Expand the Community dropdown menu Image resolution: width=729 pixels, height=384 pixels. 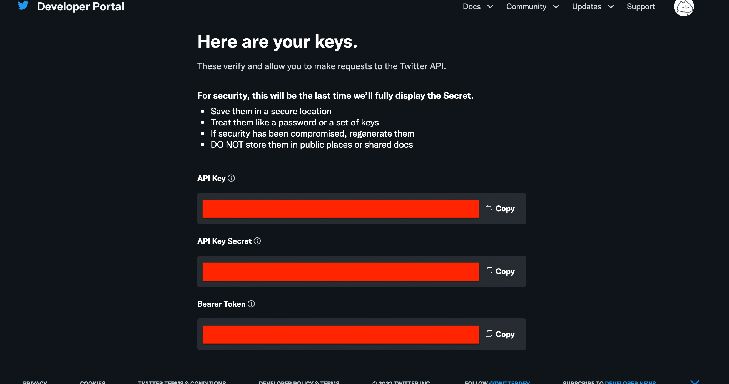(x=532, y=6)
